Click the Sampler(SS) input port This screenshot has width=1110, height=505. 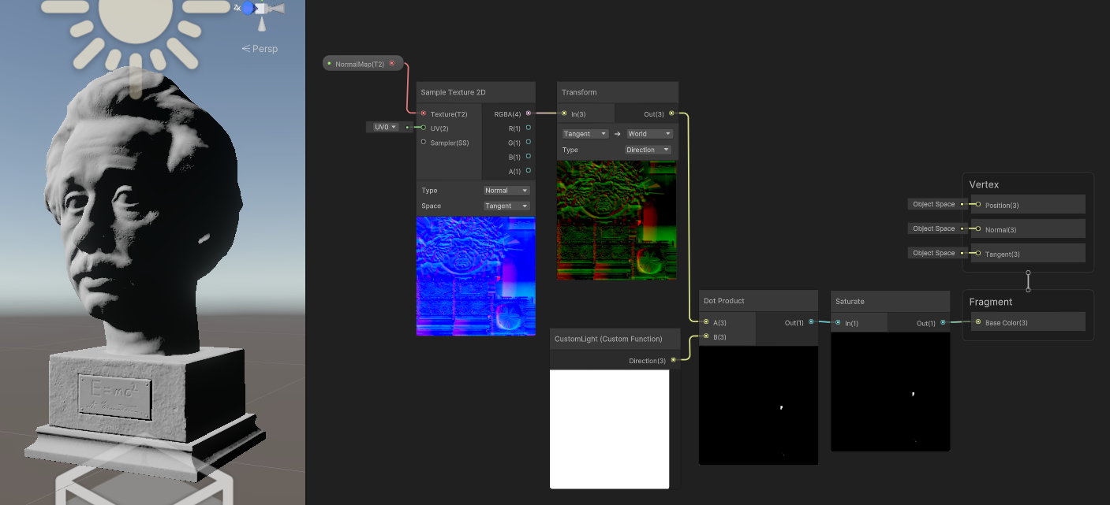coord(424,142)
